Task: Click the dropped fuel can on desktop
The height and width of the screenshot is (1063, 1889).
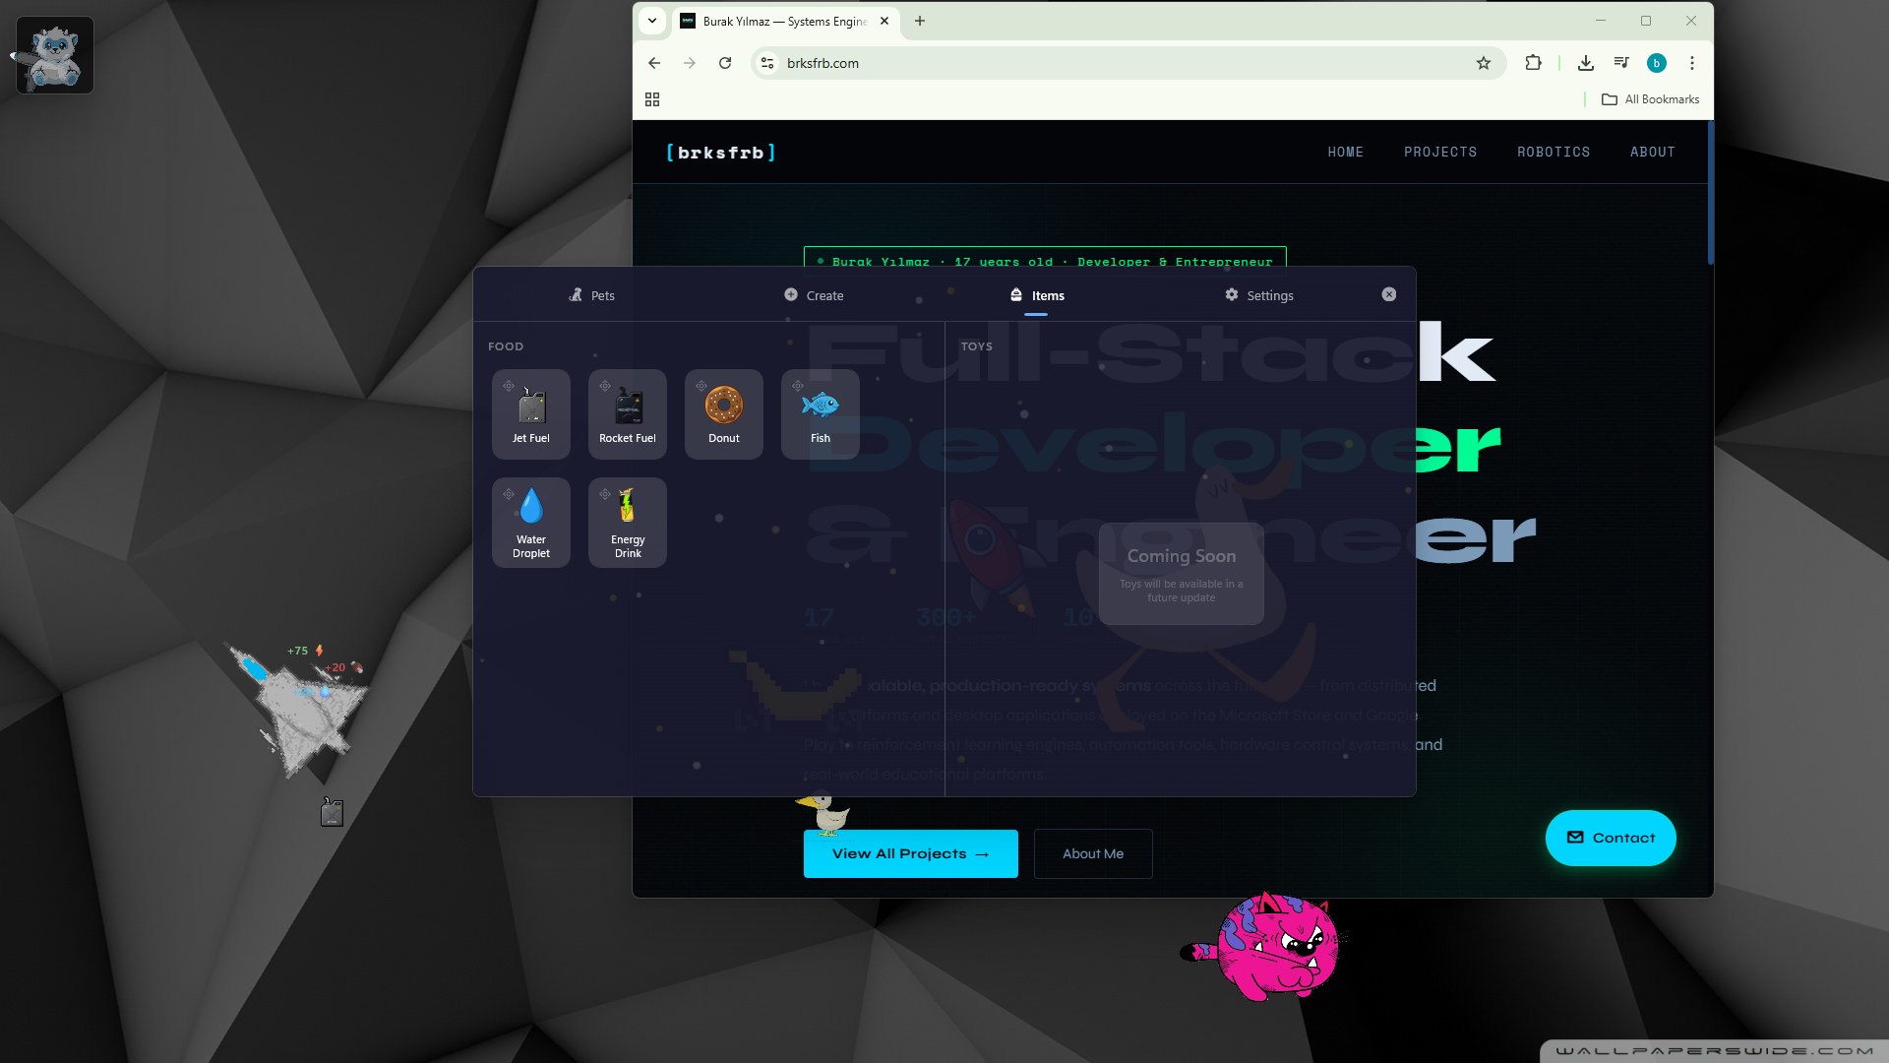Action: (332, 812)
